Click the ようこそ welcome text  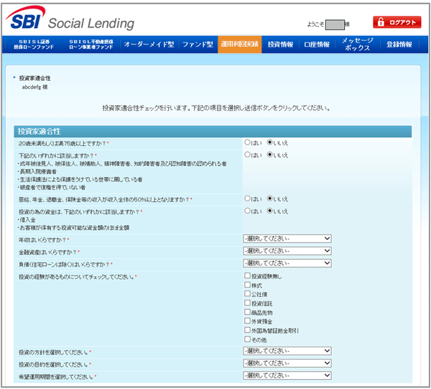[x=316, y=24]
